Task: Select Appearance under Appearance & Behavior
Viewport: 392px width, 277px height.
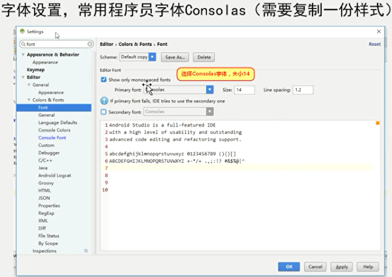Action: pyautogui.click(x=45, y=62)
